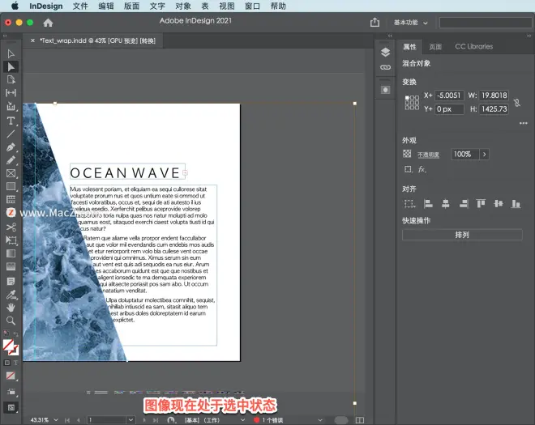Align top edges
Image resolution: width=535 pixels, height=425 pixels.
click(x=481, y=204)
